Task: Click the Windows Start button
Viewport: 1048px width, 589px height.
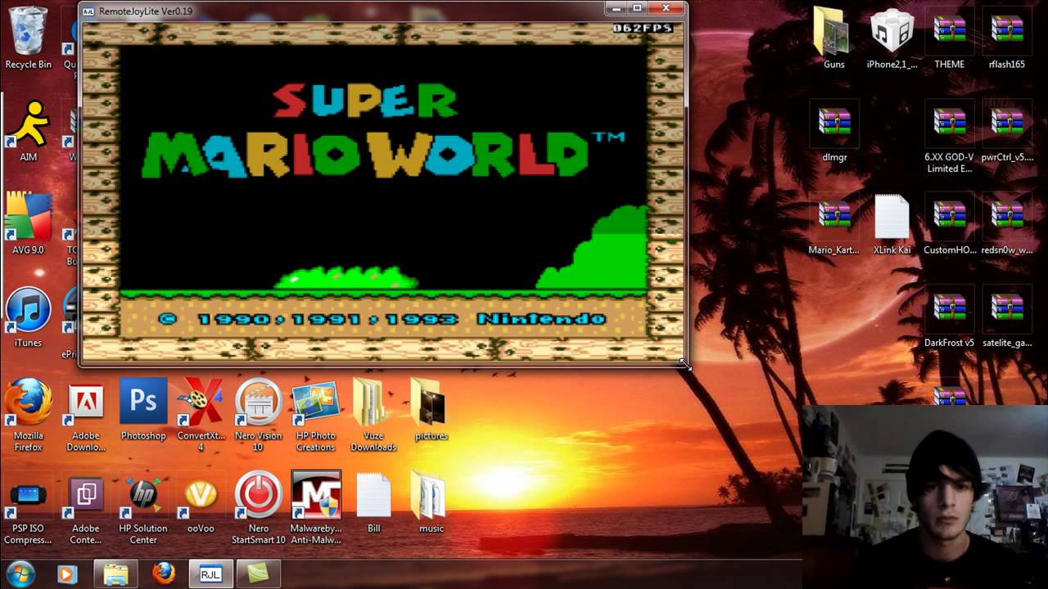Action: click(20, 573)
